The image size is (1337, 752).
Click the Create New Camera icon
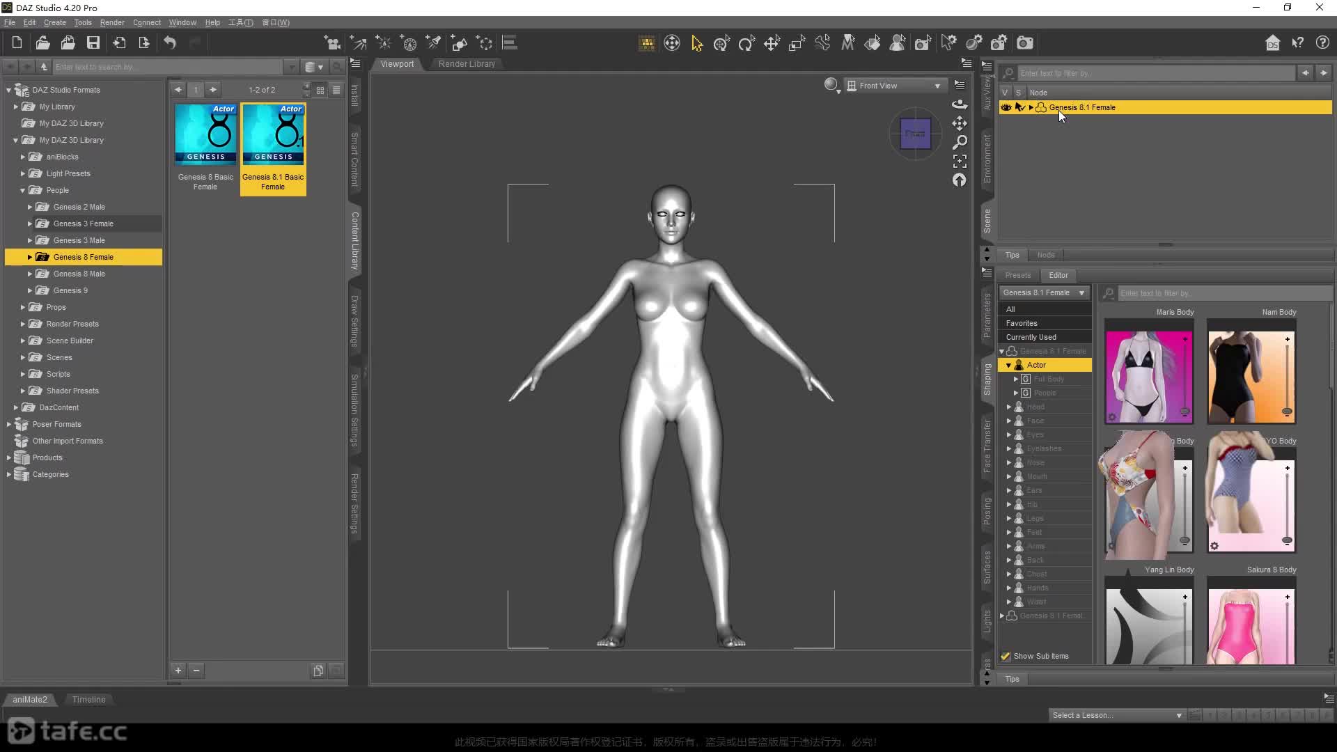(333, 43)
